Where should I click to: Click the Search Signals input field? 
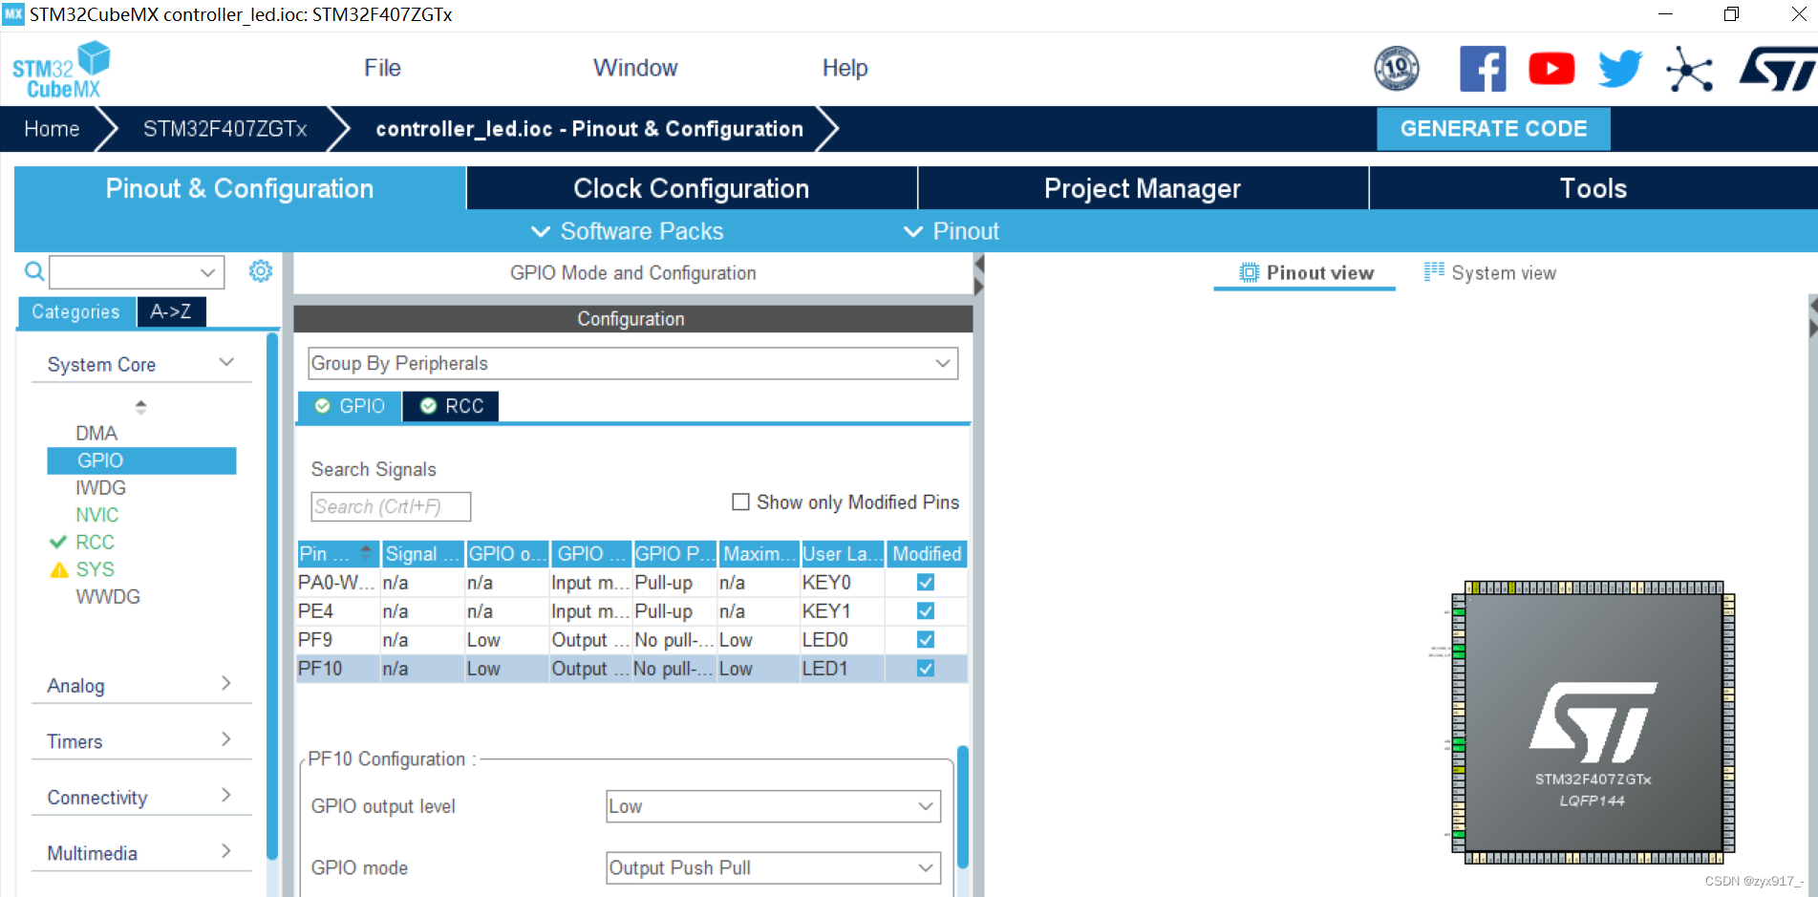pos(391,506)
